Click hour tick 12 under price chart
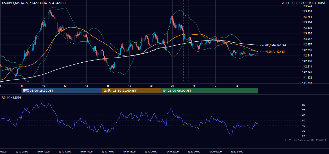The height and width of the screenshot is (154, 329). tap(65, 86)
